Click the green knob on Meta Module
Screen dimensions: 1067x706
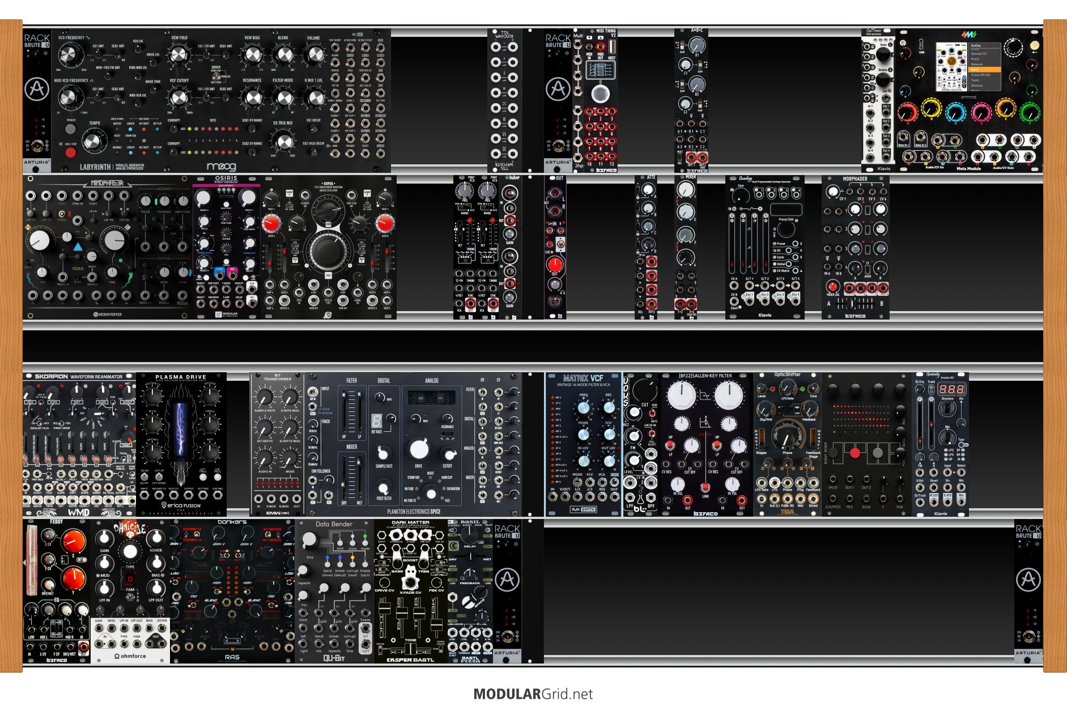(x=1030, y=112)
